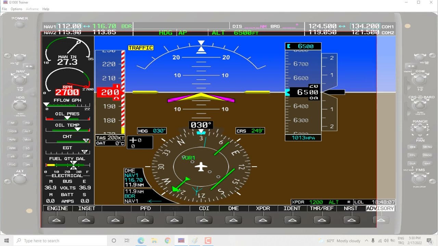
Task: Select the ADVISORY softkey
Action: [380, 208]
